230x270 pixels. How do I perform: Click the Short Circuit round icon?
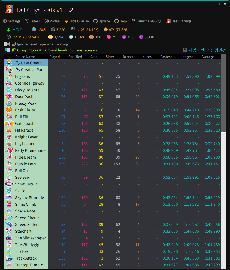click(x=9, y=184)
